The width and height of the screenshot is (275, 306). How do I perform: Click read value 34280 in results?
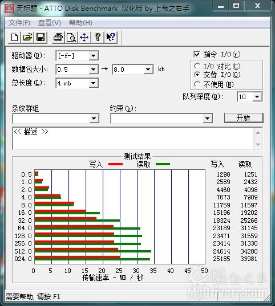click(249, 251)
